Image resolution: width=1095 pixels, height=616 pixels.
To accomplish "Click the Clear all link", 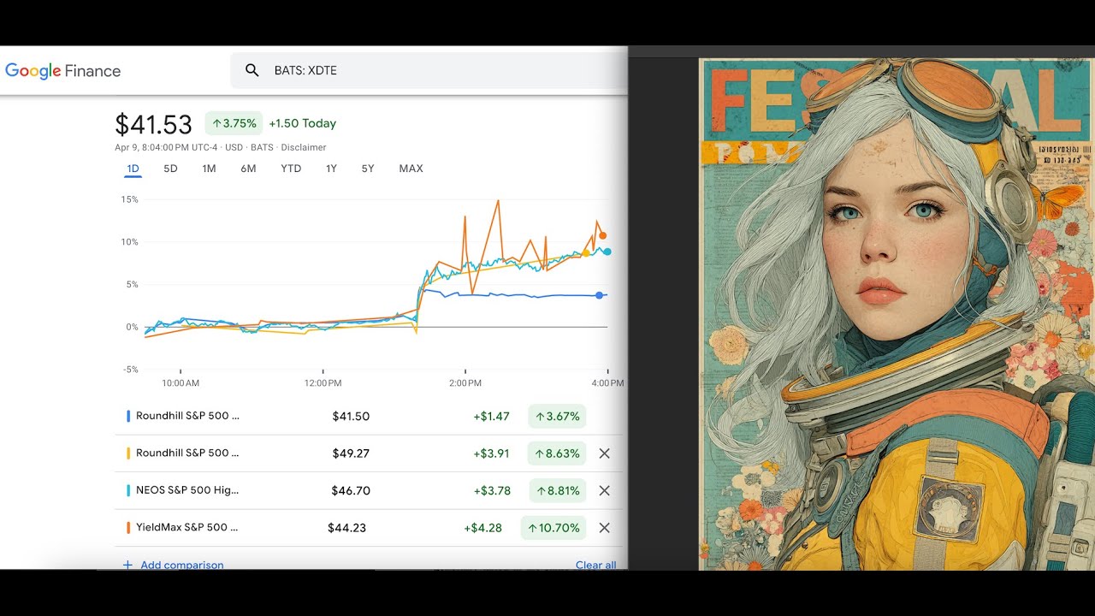I will [x=596, y=565].
